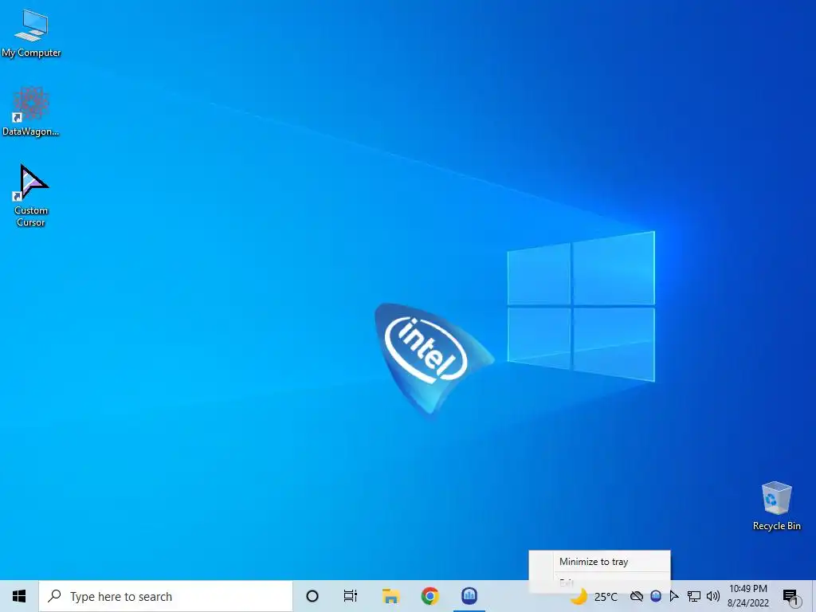Viewport: 816px width, 612px height.
Task: Open the OneDrive cloud tray icon
Action: point(637,596)
